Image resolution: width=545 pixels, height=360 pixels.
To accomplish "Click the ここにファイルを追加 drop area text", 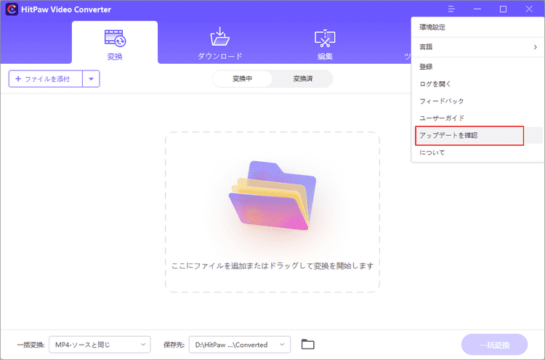I will pyautogui.click(x=272, y=266).
